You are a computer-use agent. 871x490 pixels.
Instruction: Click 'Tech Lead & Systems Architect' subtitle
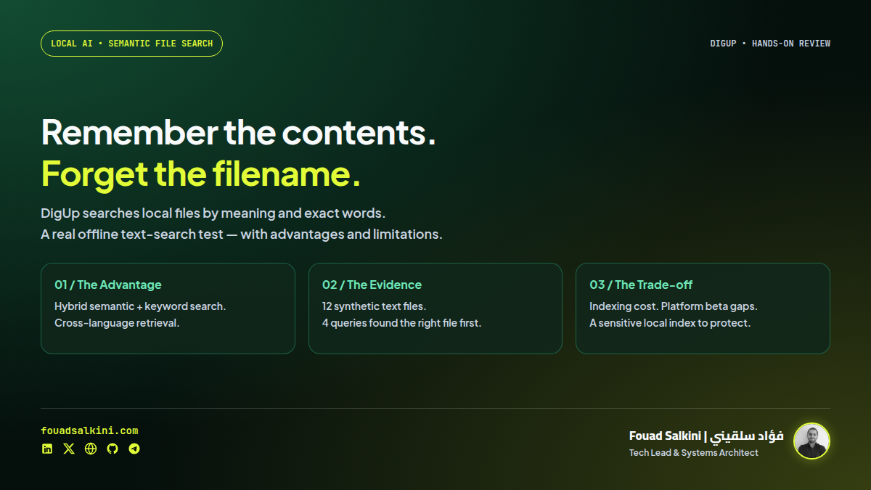pos(694,453)
